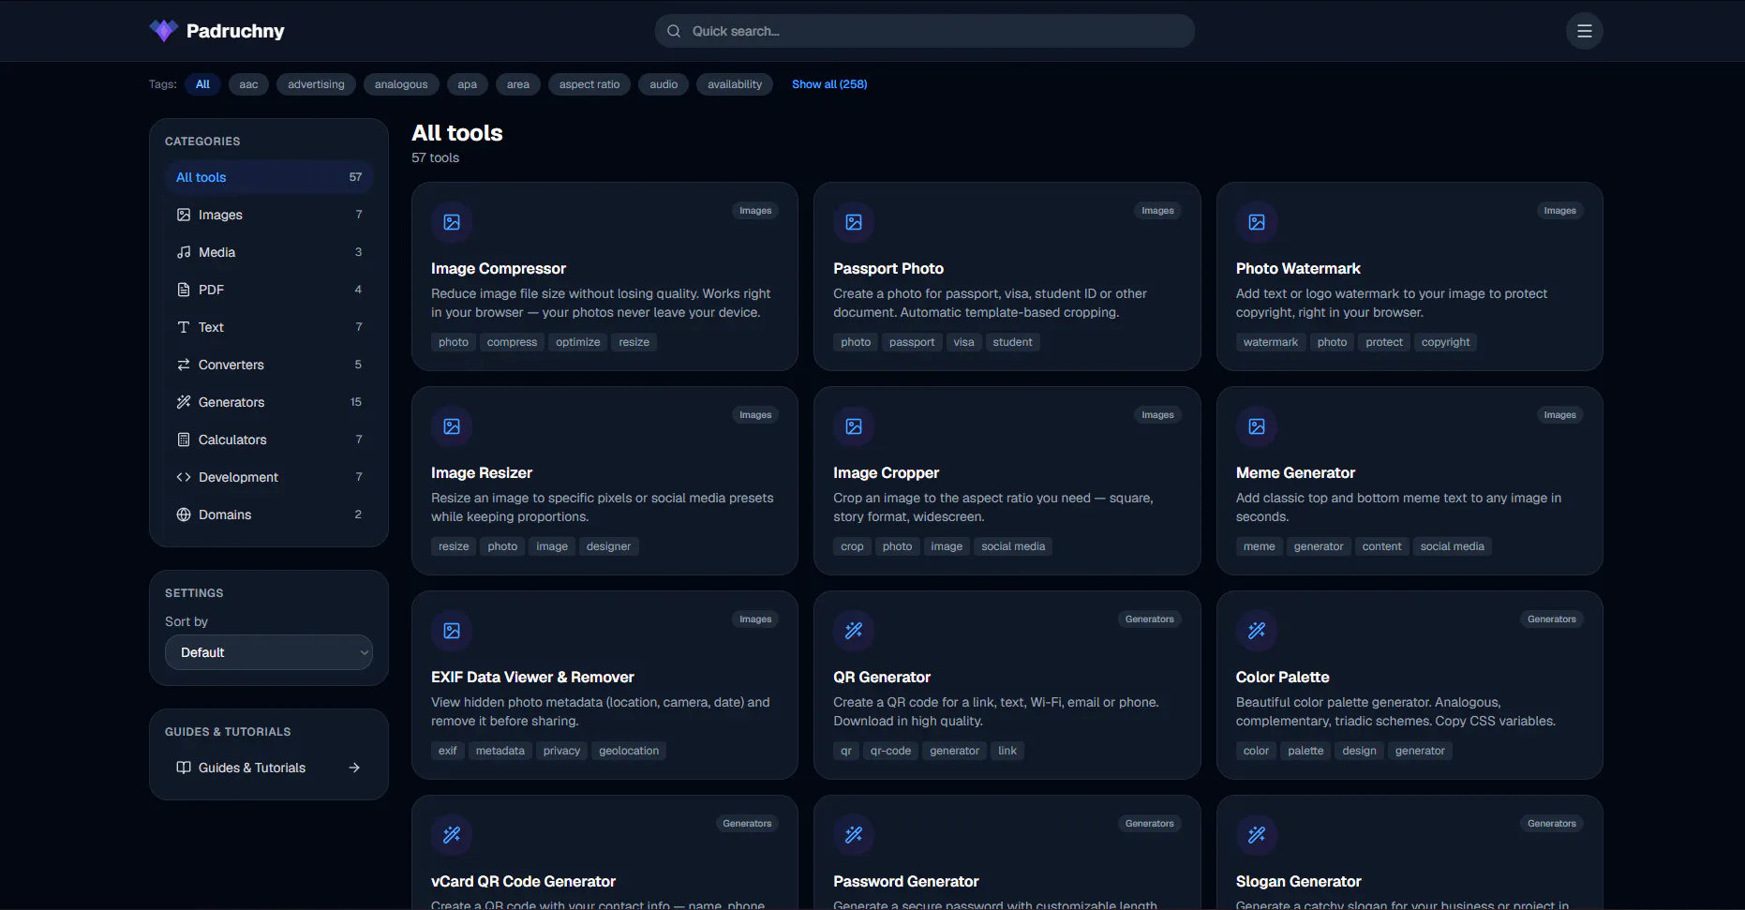Open the Images category
This screenshot has height=910, width=1745.
tap(269, 215)
